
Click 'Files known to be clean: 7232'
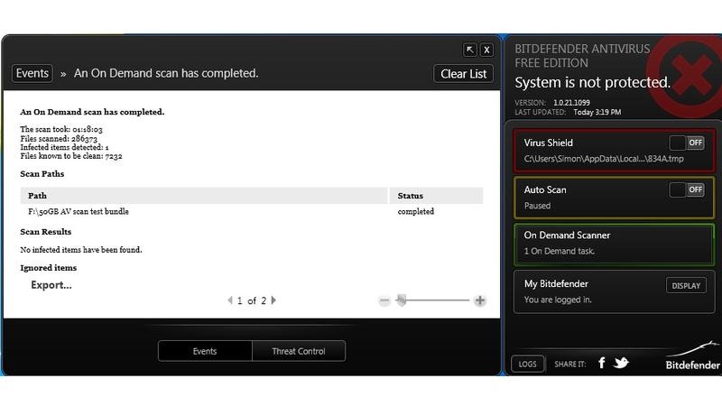click(71, 156)
